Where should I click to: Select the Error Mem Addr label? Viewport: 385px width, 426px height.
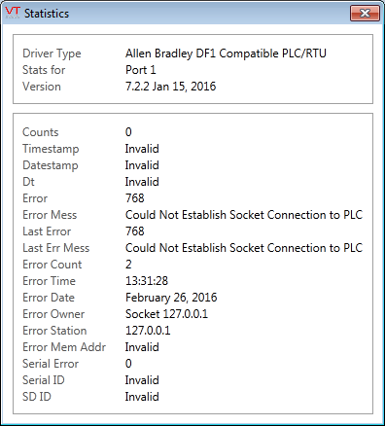[x=64, y=347]
